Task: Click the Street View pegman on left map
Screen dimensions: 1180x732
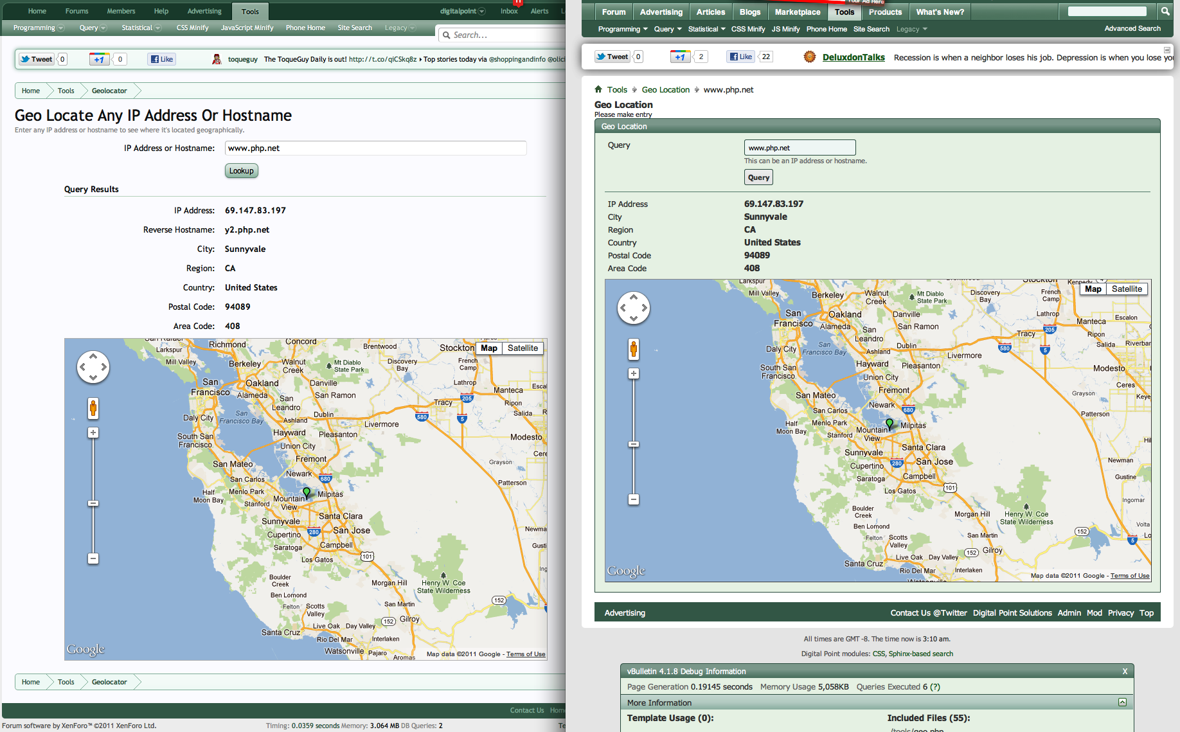Action: (x=93, y=408)
